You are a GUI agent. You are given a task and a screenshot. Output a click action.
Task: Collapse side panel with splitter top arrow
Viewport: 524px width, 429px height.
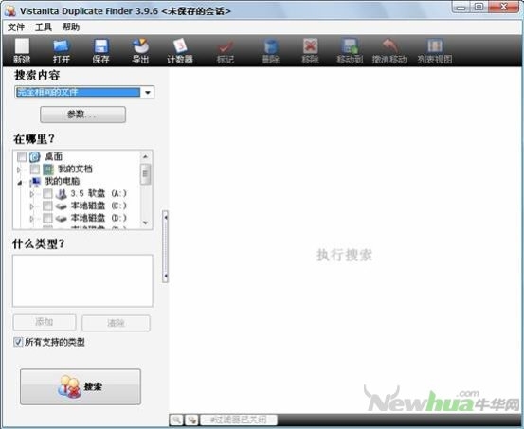point(166,217)
